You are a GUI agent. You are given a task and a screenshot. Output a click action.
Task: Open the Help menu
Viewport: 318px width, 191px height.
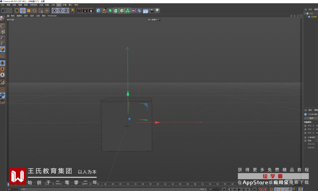click(x=76, y=5)
